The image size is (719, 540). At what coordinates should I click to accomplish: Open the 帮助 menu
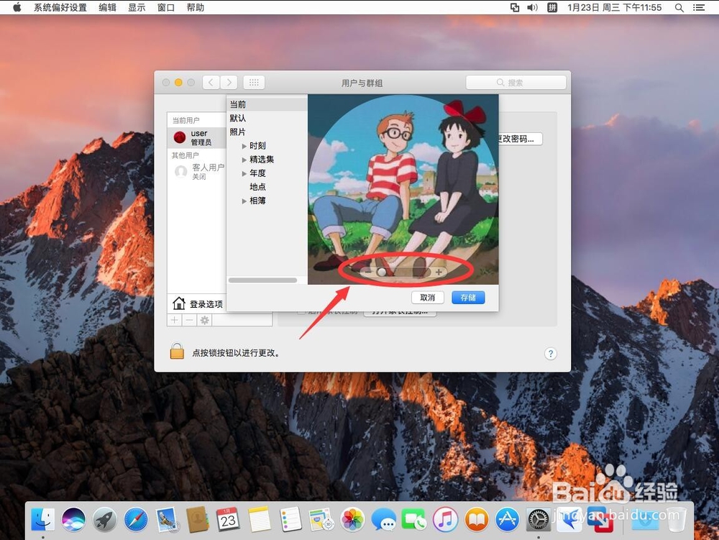tap(196, 7)
